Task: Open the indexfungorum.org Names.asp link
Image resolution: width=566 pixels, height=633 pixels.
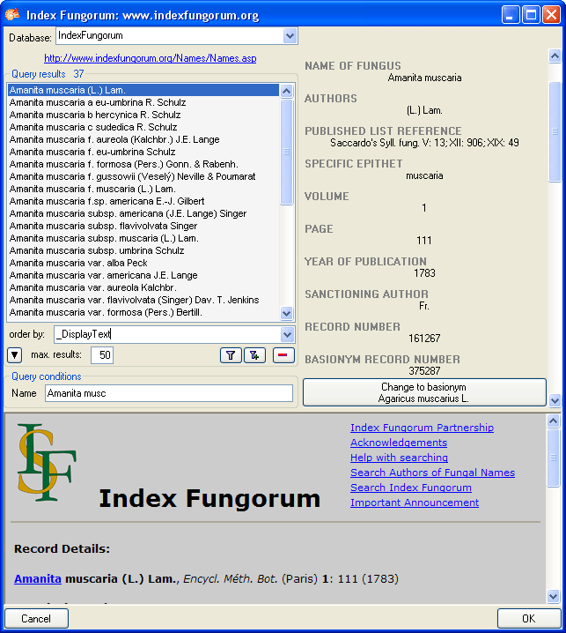Action: point(150,58)
